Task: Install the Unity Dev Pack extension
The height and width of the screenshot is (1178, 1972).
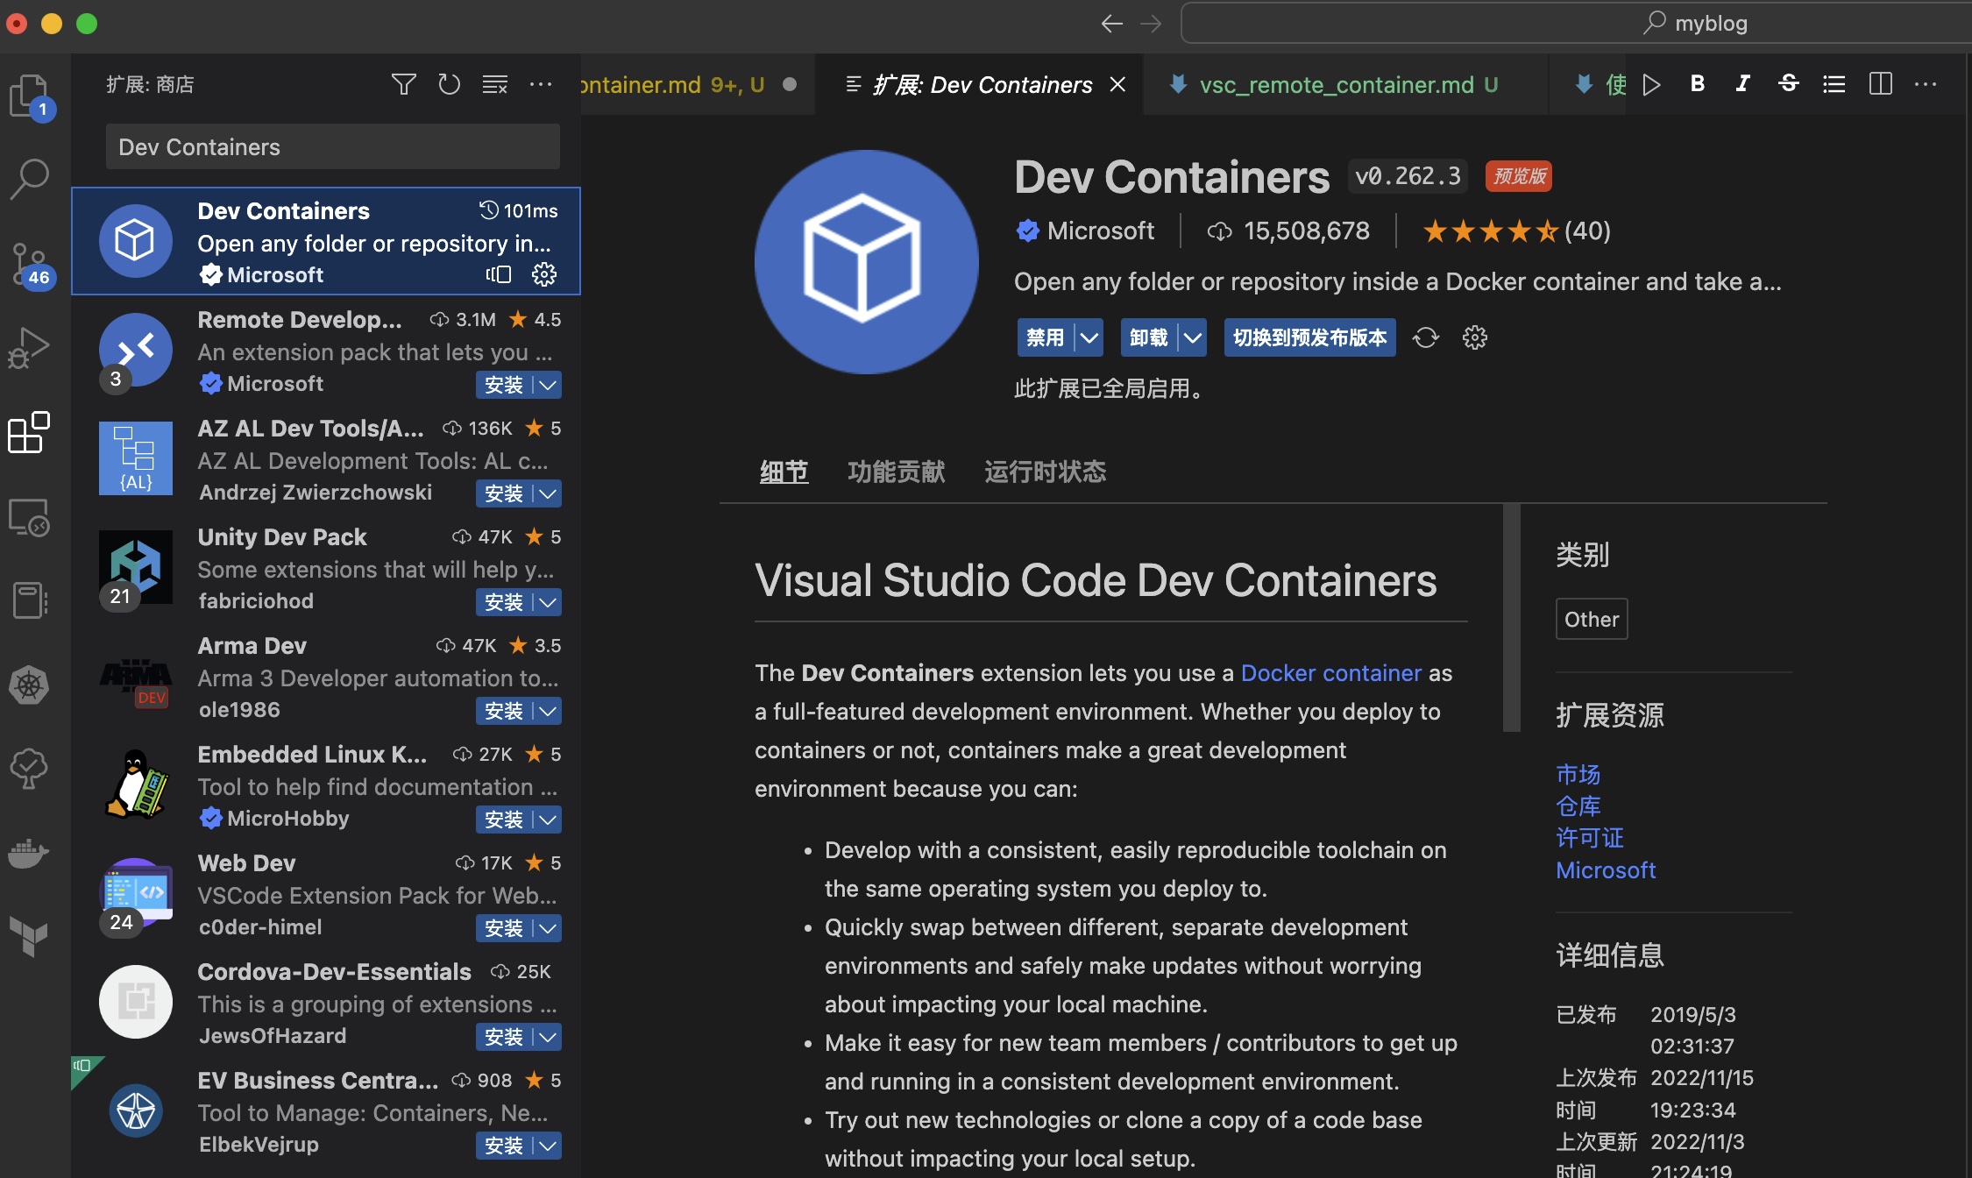Action: click(x=504, y=602)
